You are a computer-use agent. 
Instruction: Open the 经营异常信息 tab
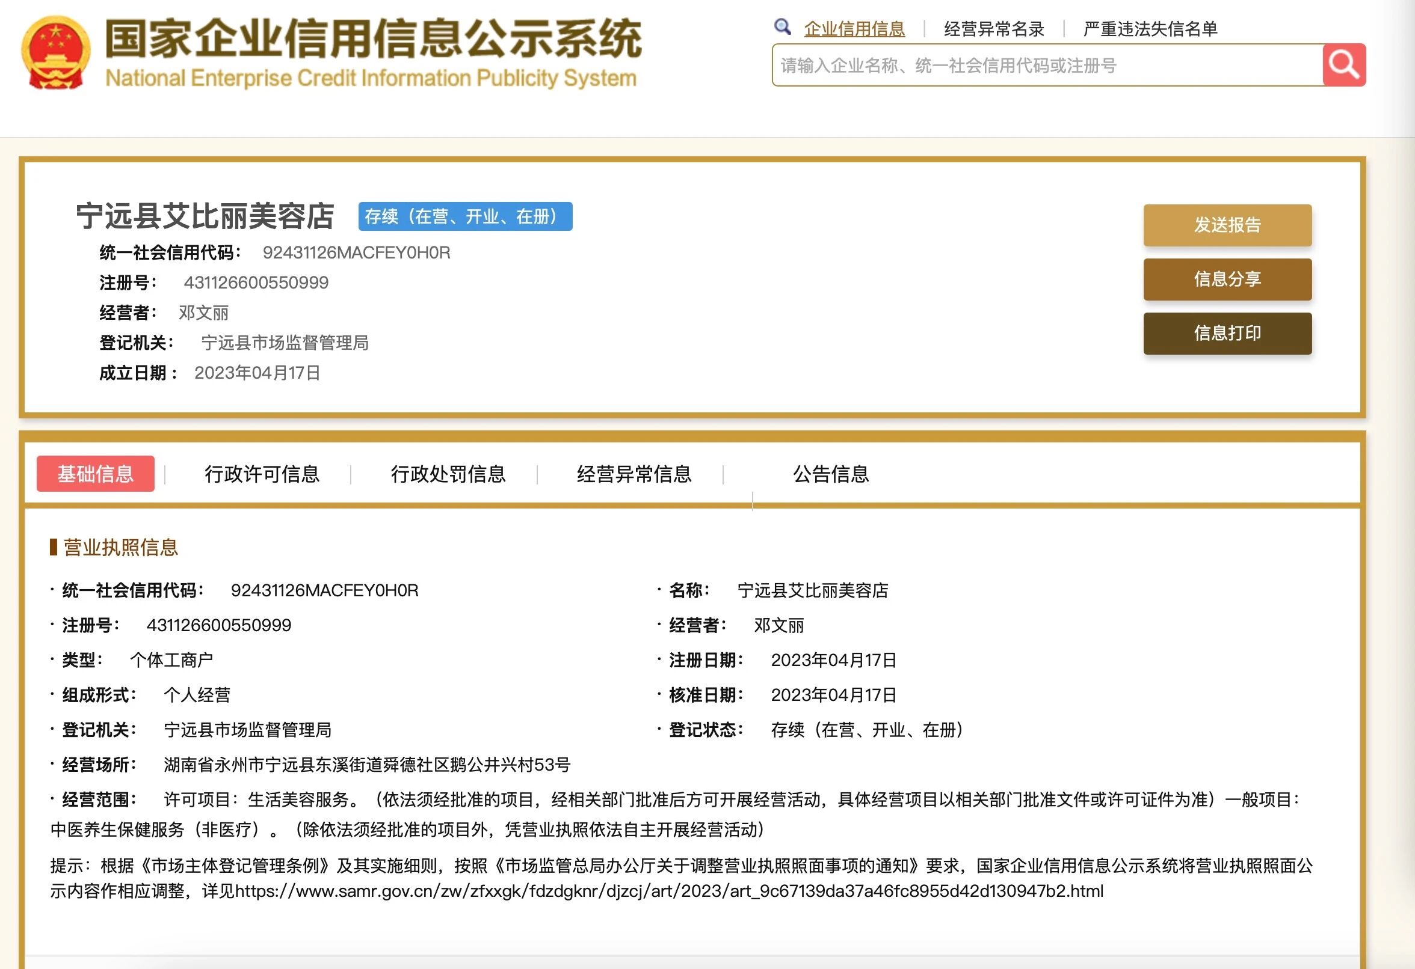634,474
